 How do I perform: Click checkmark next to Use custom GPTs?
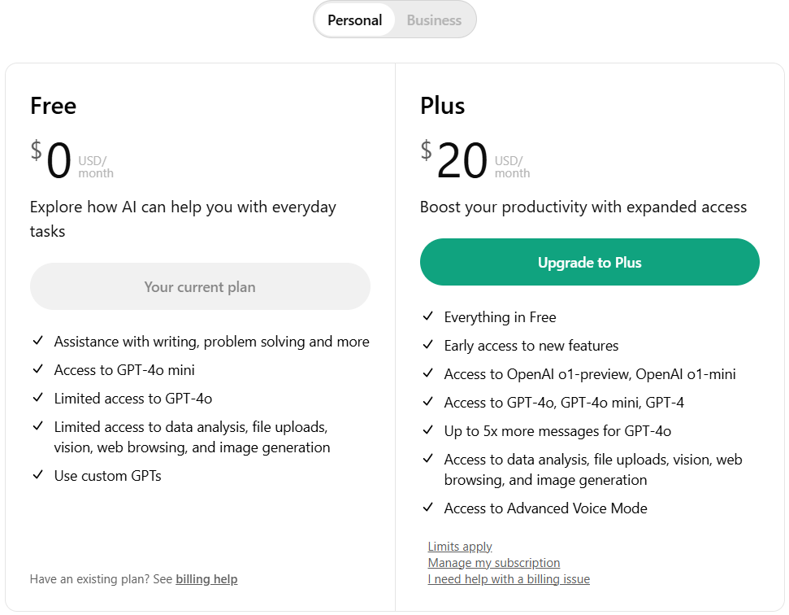(x=37, y=475)
